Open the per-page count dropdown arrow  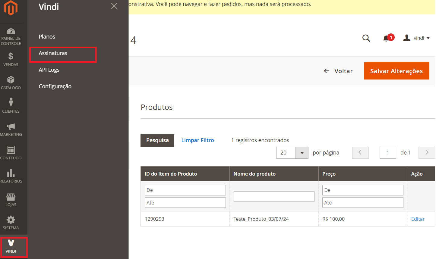click(302, 153)
